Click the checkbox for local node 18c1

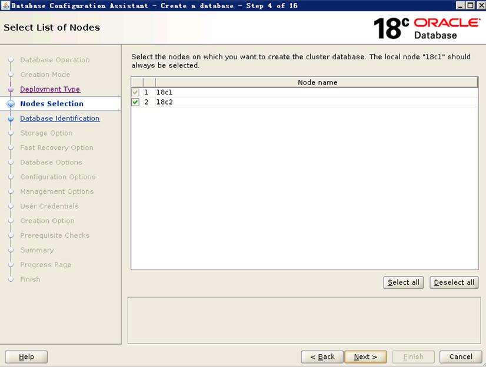(x=135, y=92)
